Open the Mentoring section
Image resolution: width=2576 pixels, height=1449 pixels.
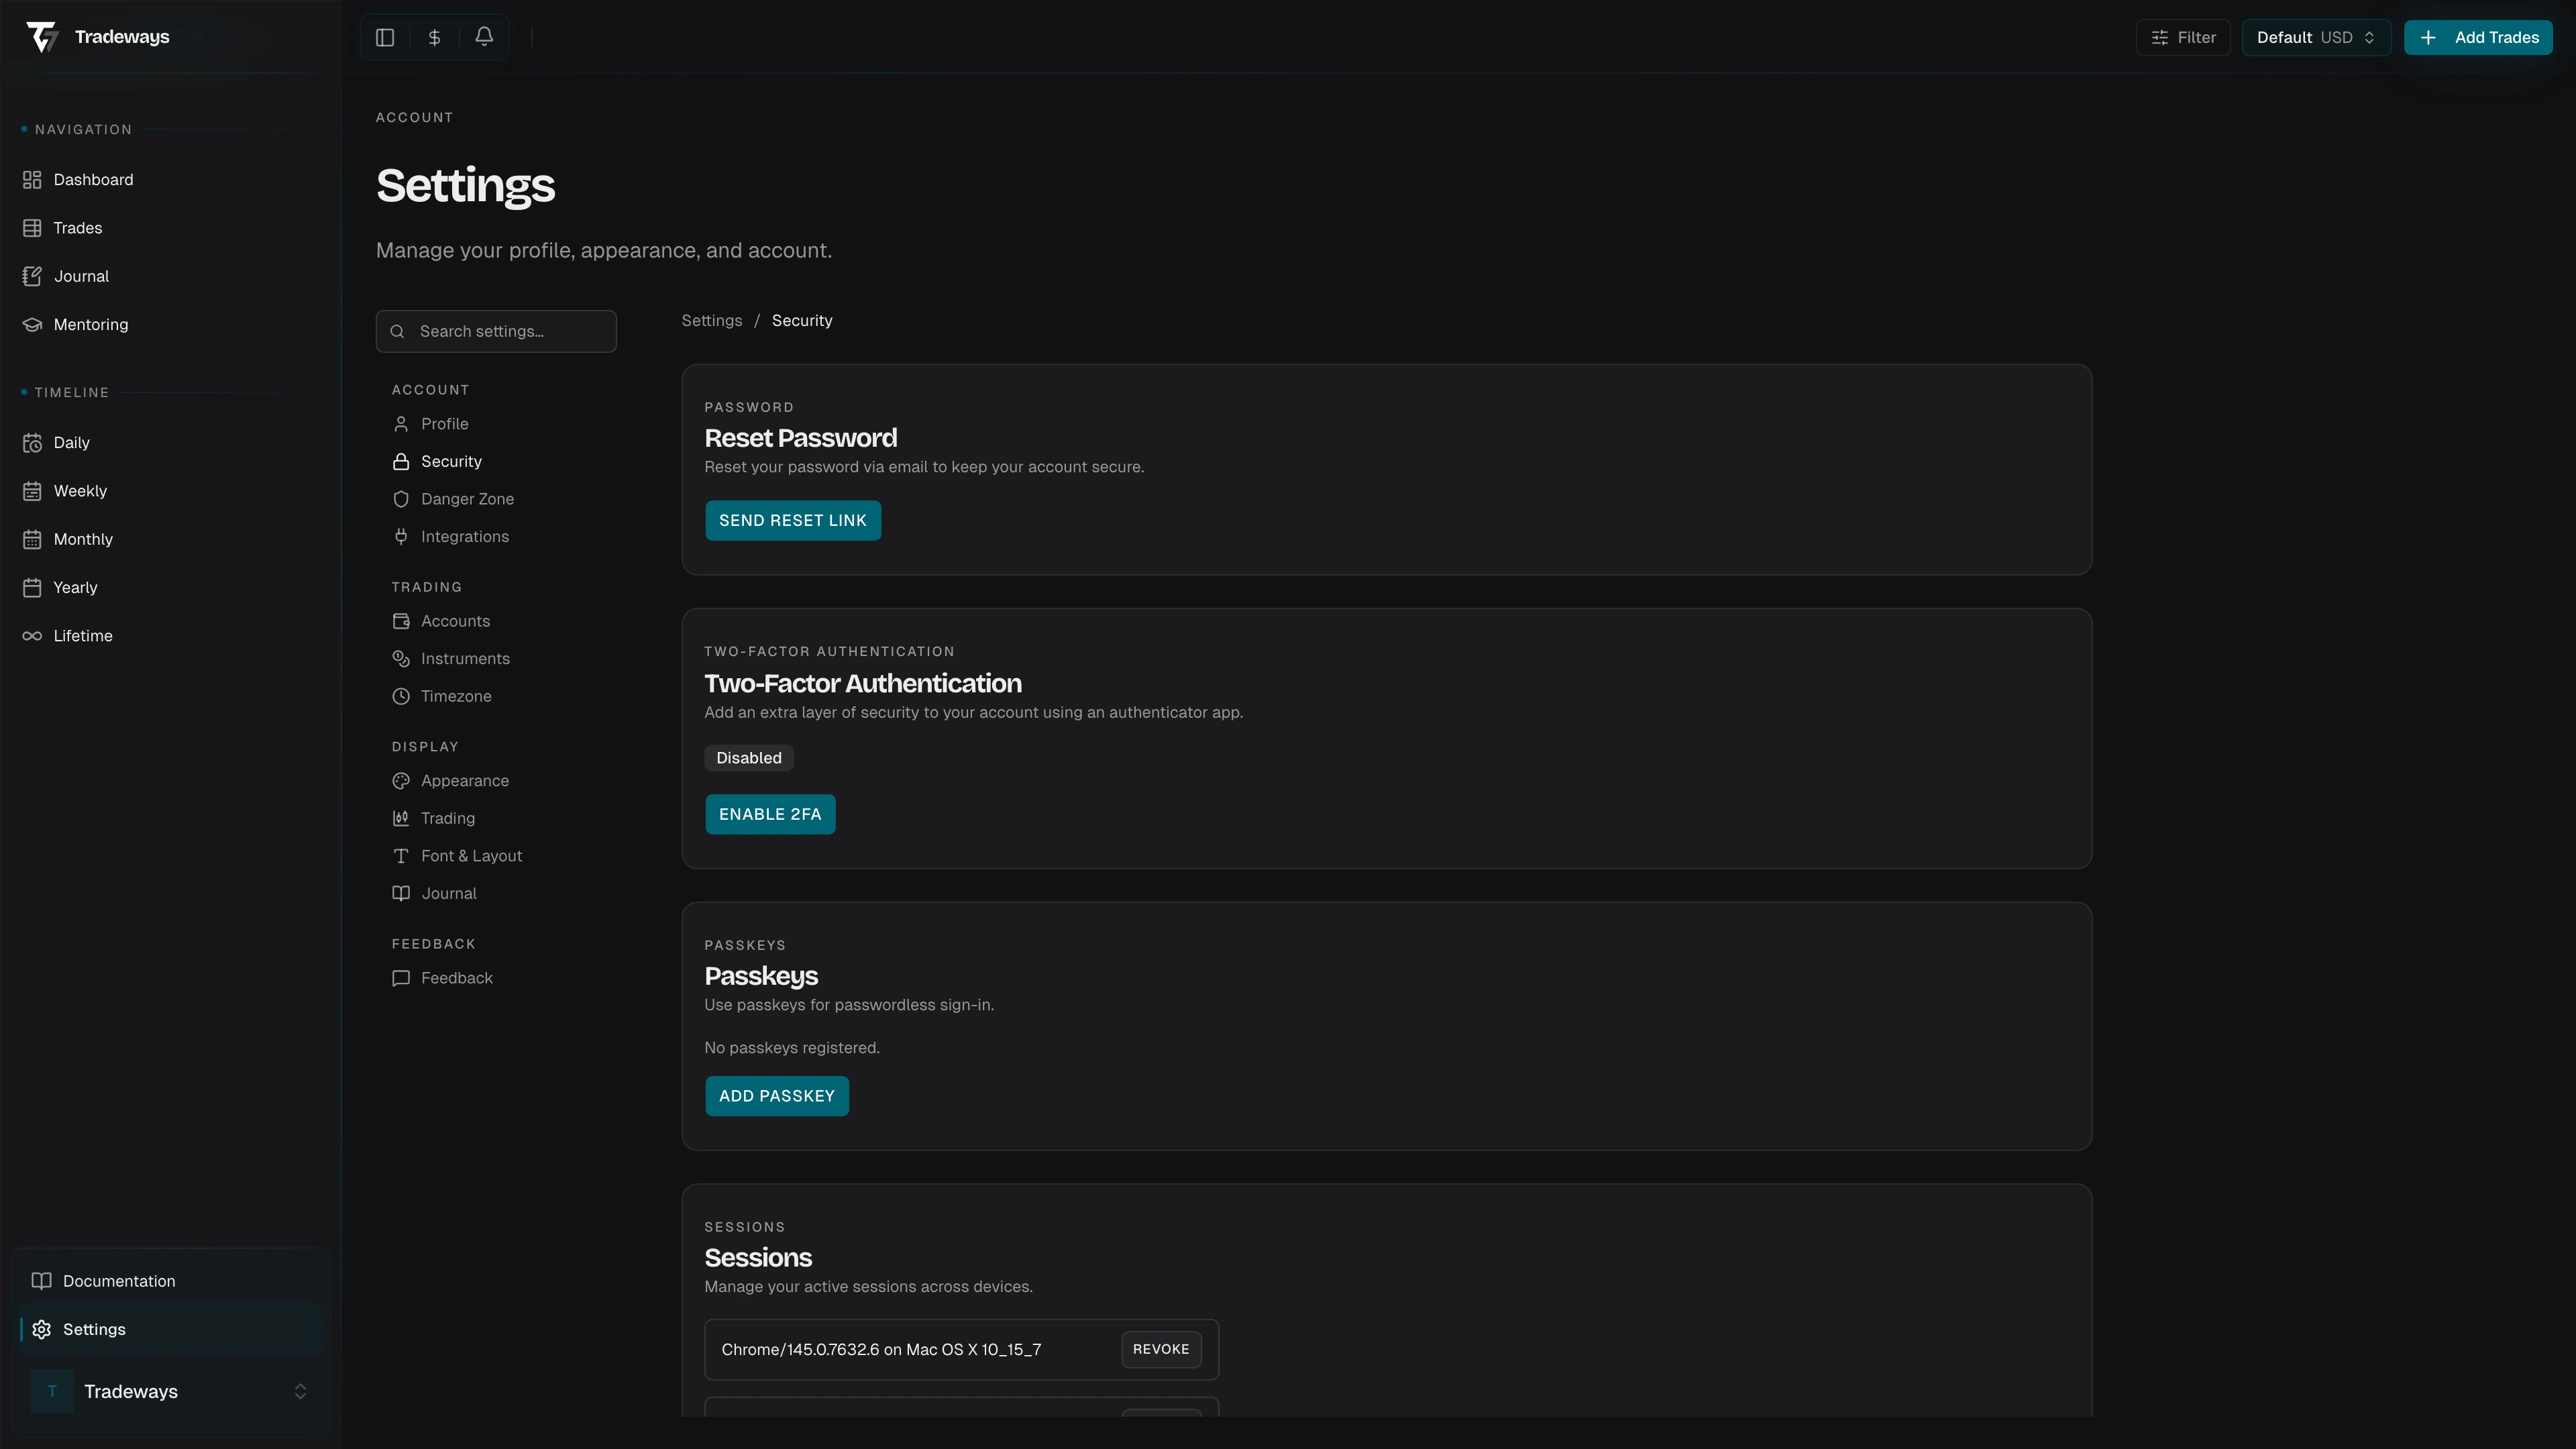(x=90, y=324)
